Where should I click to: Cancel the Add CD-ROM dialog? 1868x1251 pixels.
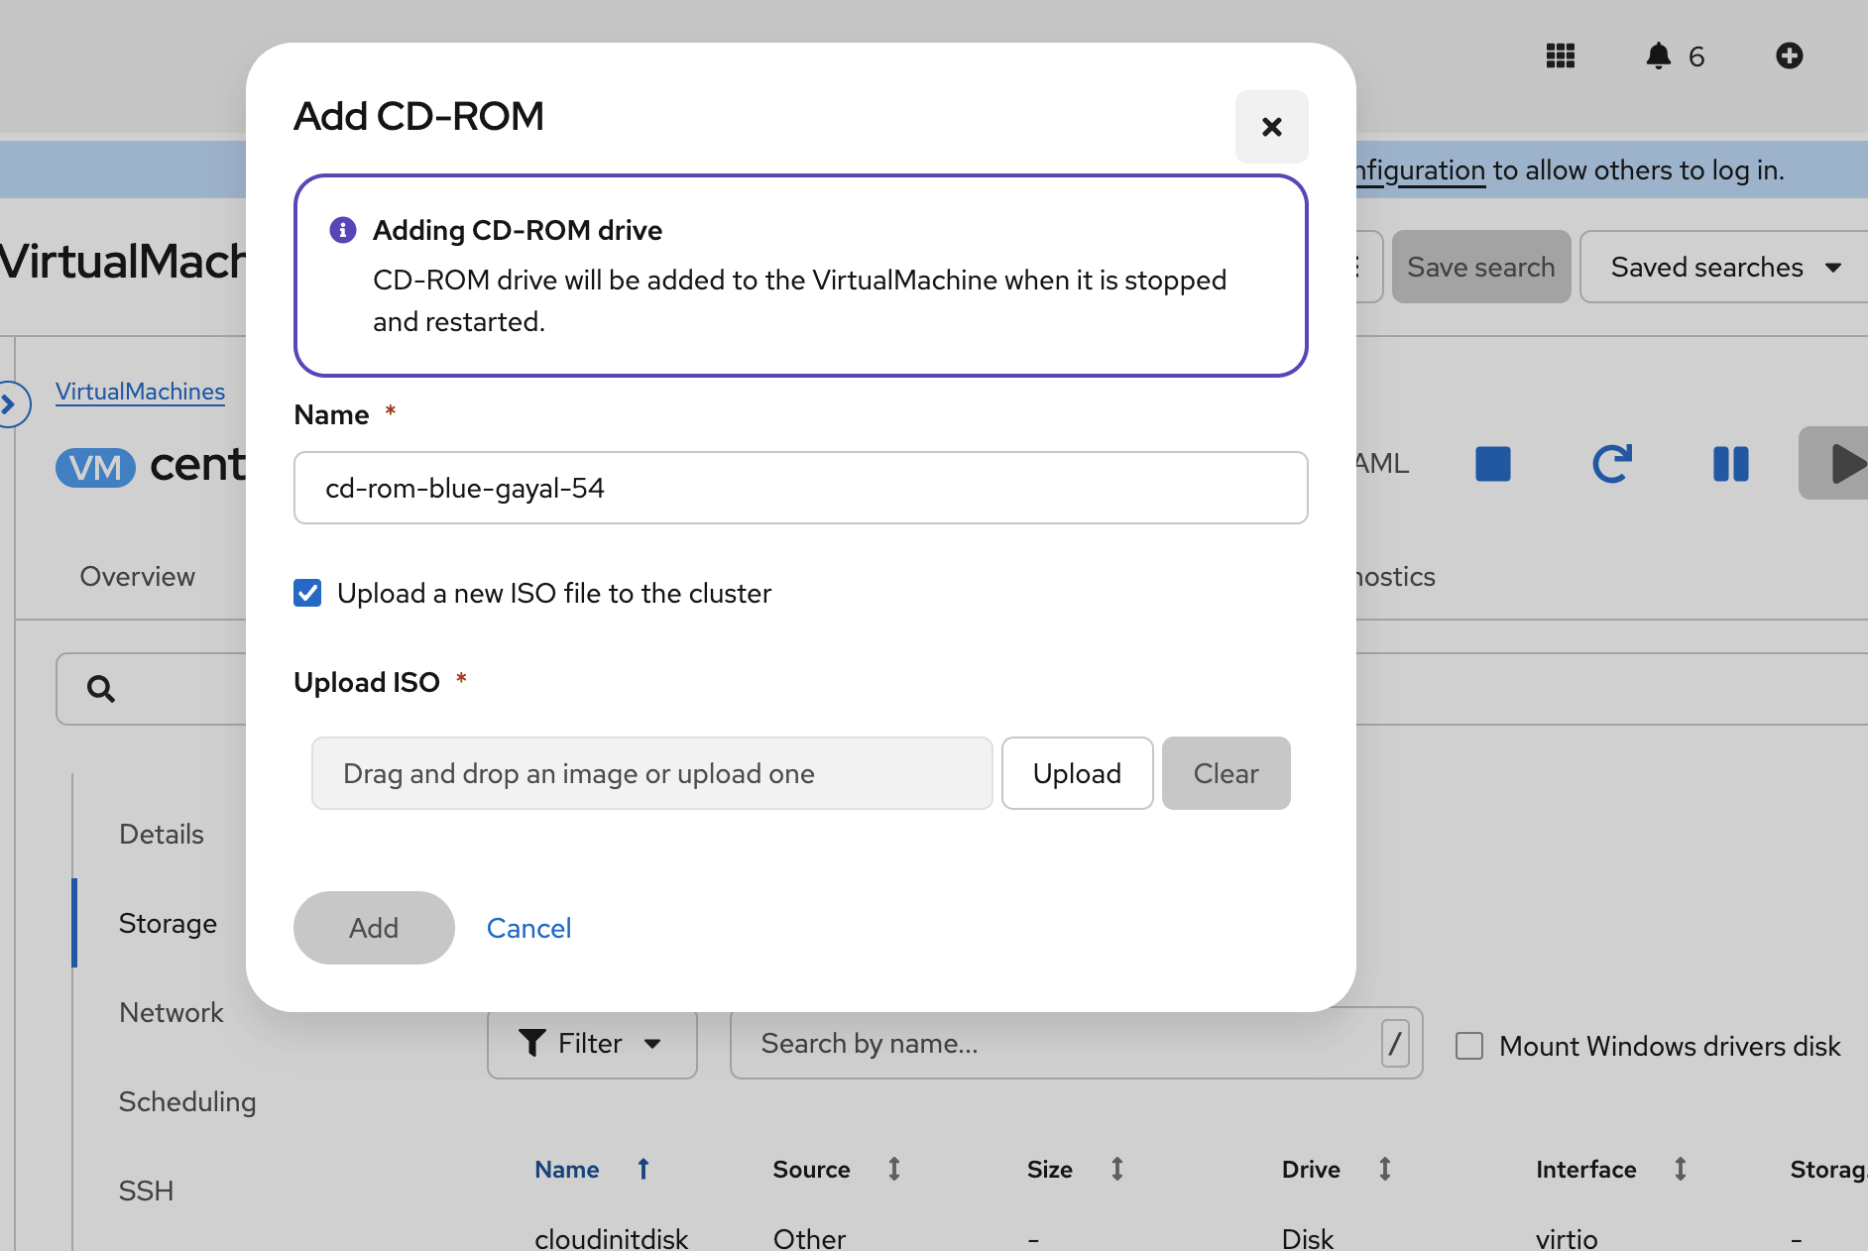pyautogui.click(x=528, y=929)
